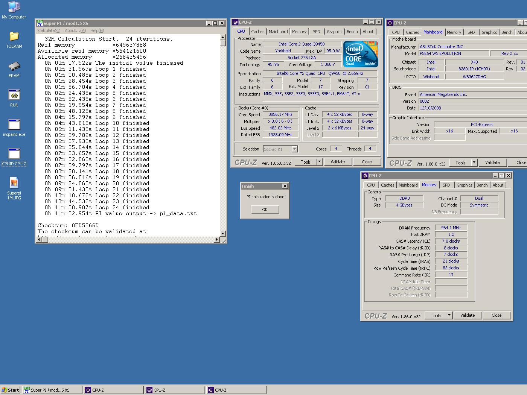
Task: Click Super PI horizontal scrollbar left arrow
Action: click(39, 240)
